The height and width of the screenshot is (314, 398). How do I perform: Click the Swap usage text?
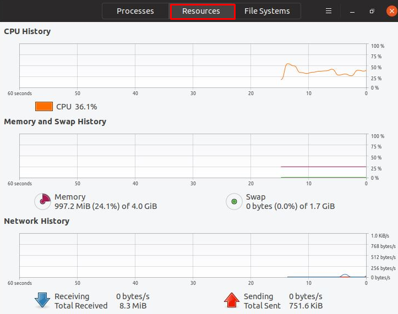pos(290,207)
